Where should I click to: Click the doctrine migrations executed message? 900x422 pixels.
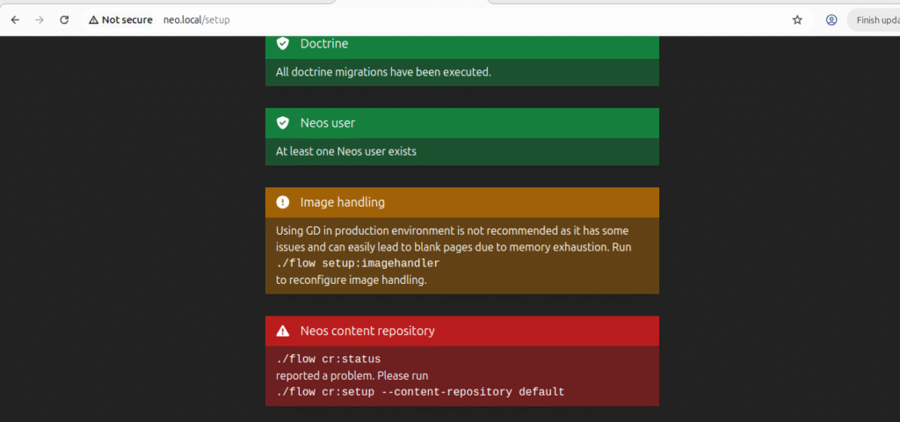pyautogui.click(x=383, y=72)
